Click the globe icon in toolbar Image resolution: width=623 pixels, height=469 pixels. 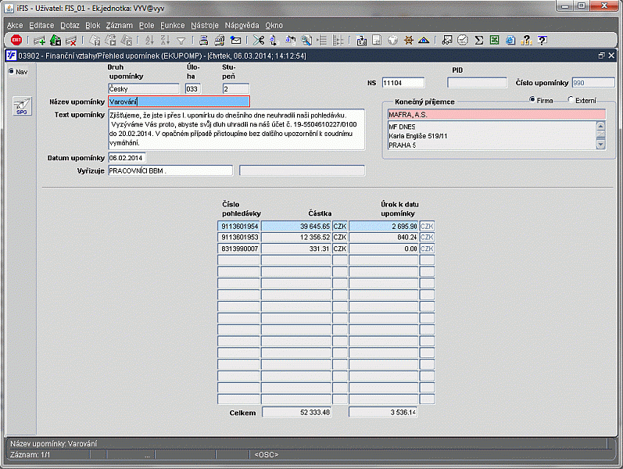[x=392, y=40]
